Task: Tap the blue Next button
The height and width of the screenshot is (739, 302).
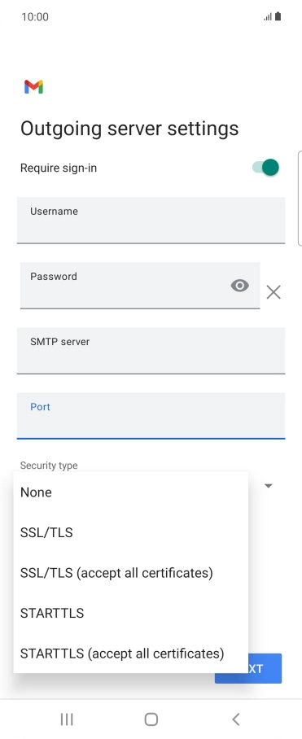Action: point(265,668)
